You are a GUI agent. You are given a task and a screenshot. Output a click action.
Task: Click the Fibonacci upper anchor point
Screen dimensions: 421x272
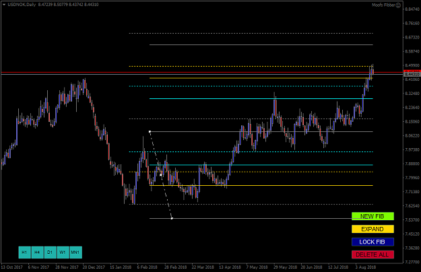[x=150, y=131]
